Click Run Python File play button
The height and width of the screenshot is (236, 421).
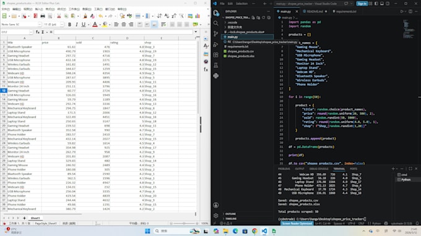tap(402, 12)
